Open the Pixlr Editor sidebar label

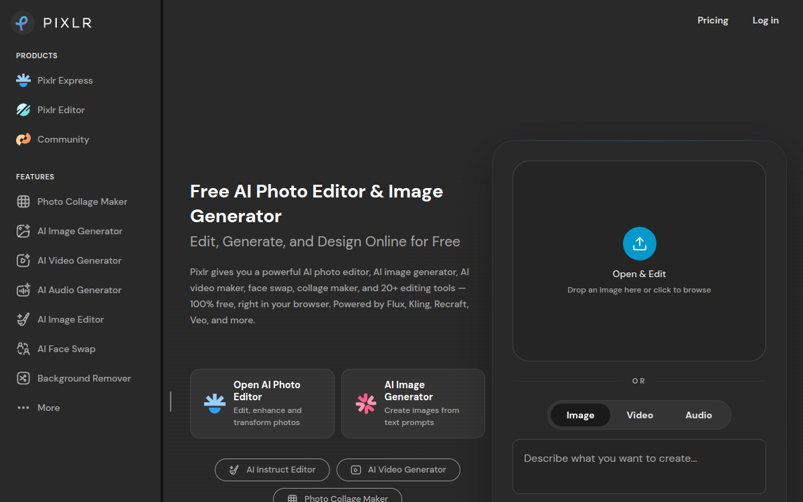coord(61,110)
